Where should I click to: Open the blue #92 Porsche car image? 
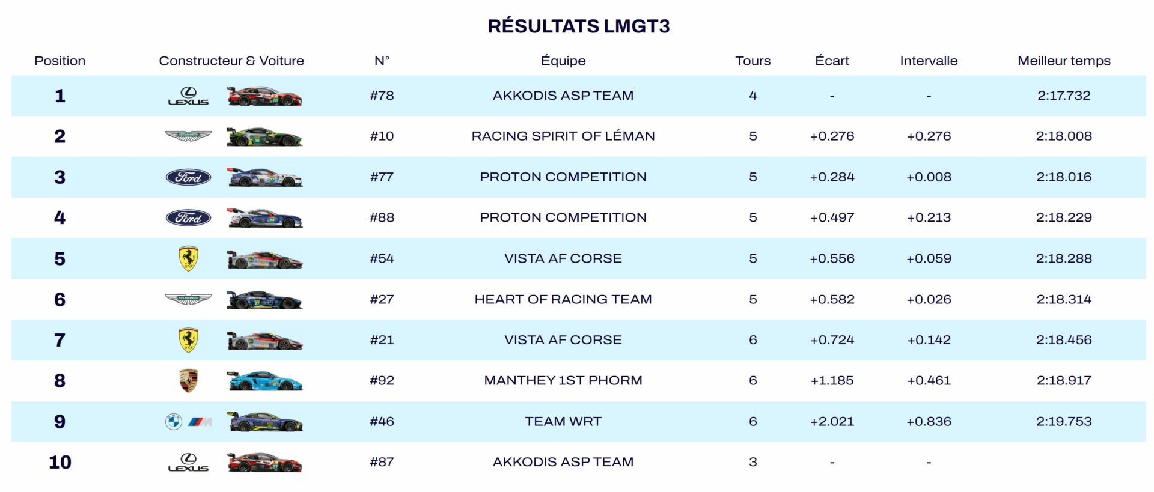click(x=264, y=381)
